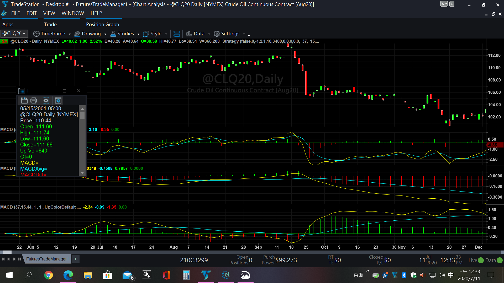Image resolution: width=504 pixels, height=283 pixels.
Task: Add a new workspace tab
Action: (x=75, y=259)
